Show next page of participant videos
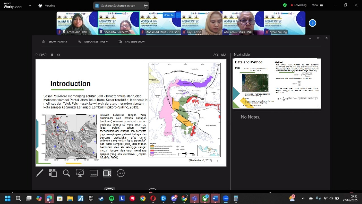This screenshot has height=204, width=362. (313, 23)
